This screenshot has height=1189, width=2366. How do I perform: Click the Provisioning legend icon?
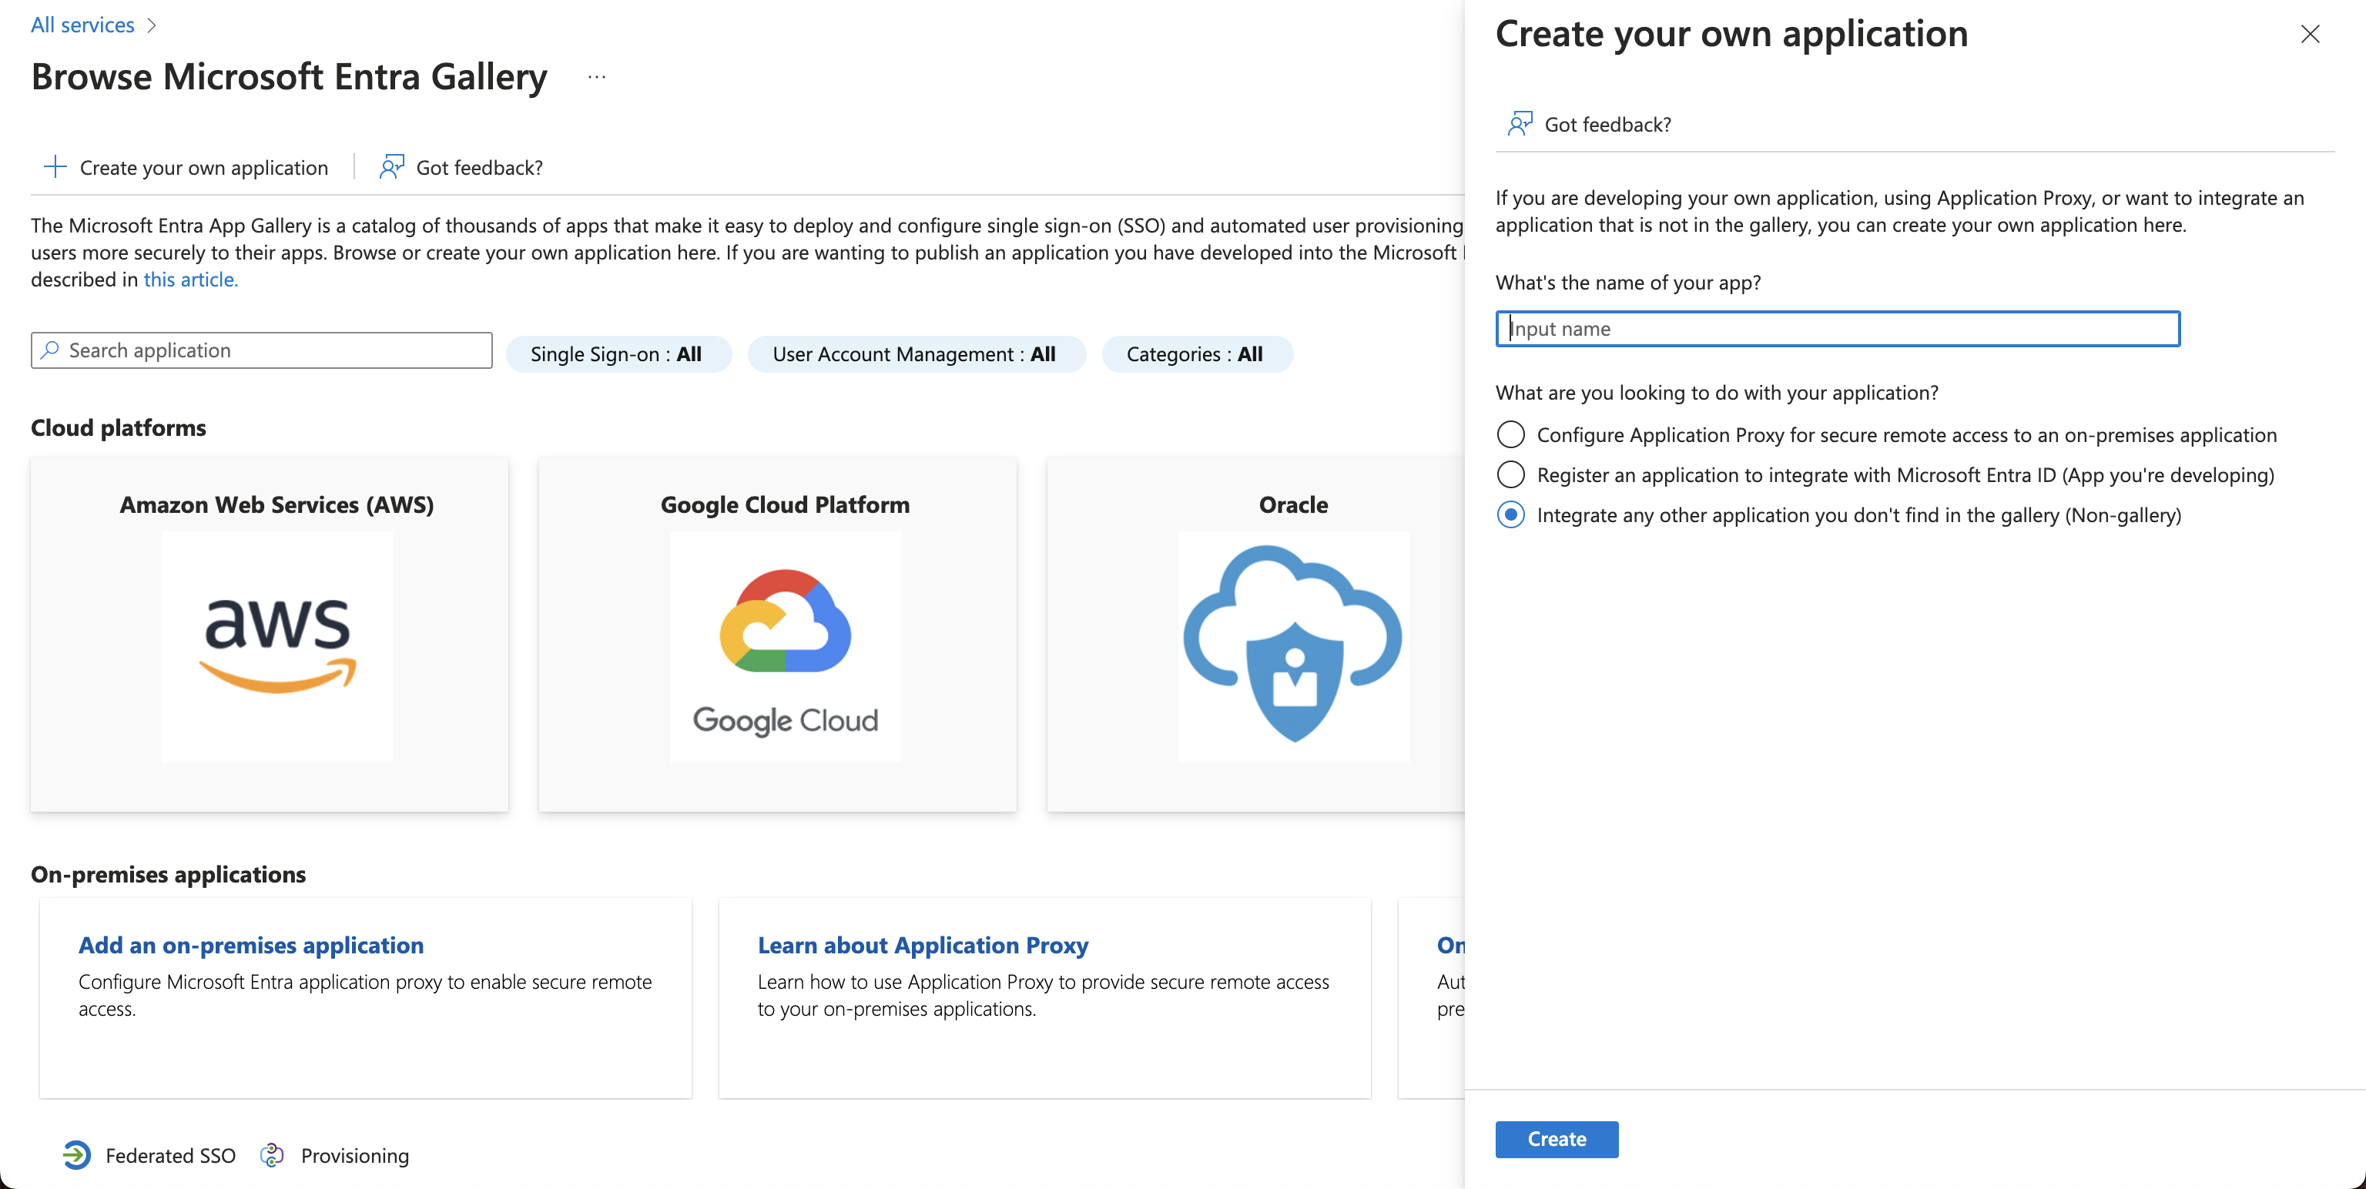click(x=272, y=1155)
